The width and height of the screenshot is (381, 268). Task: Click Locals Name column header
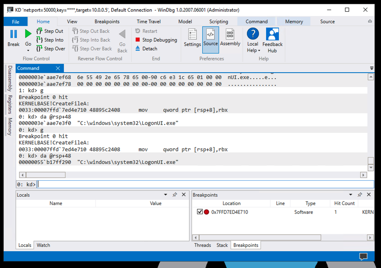[56, 203]
